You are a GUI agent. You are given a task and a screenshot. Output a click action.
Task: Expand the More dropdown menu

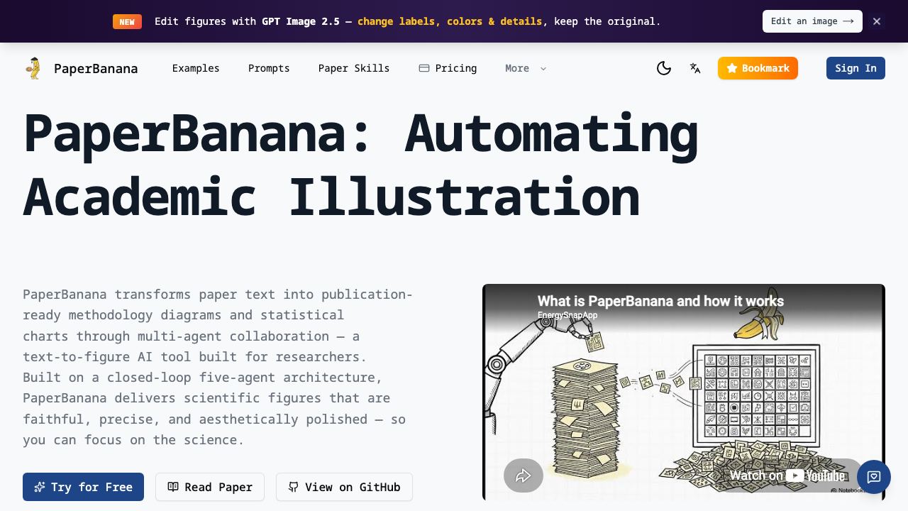click(x=526, y=68)
